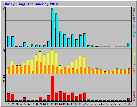Click day label '15' on the x-axis
Screen dimensions: 137x107
pos(64,104)
